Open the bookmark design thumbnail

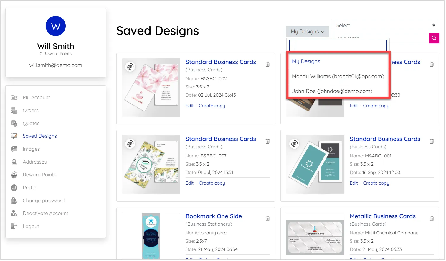tap(151, 236)
